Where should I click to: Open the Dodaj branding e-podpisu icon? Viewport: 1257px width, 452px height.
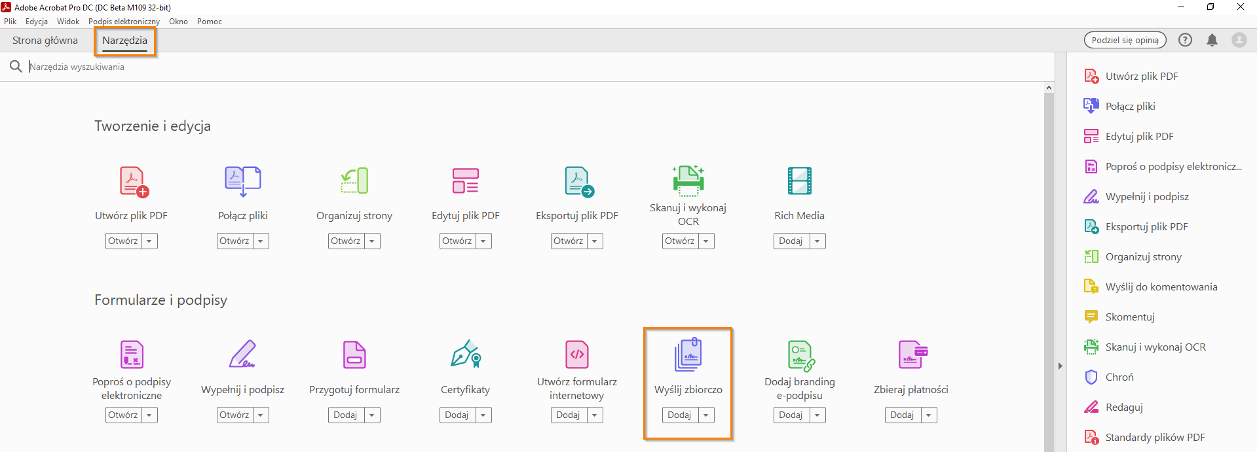click(x=801, y=356)
